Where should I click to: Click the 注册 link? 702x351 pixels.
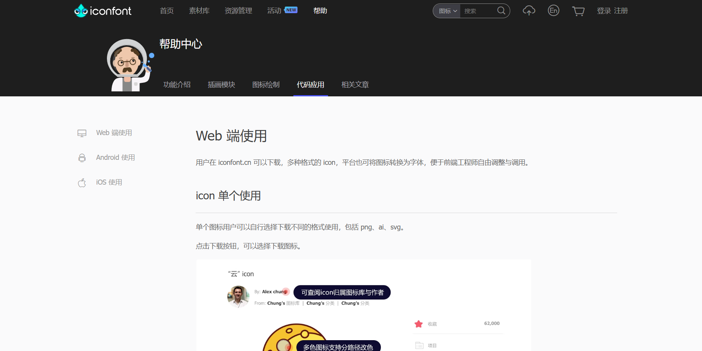[x=621, y=11]
